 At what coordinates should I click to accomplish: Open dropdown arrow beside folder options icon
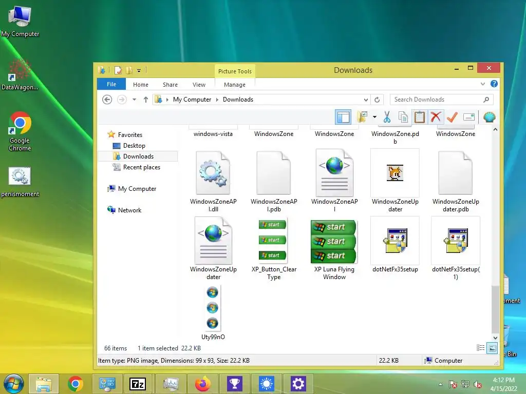tap(374, 117)
